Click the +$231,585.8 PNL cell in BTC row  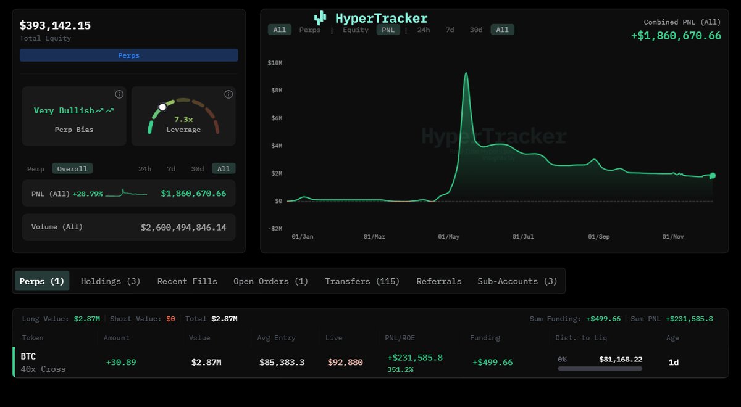415,357
